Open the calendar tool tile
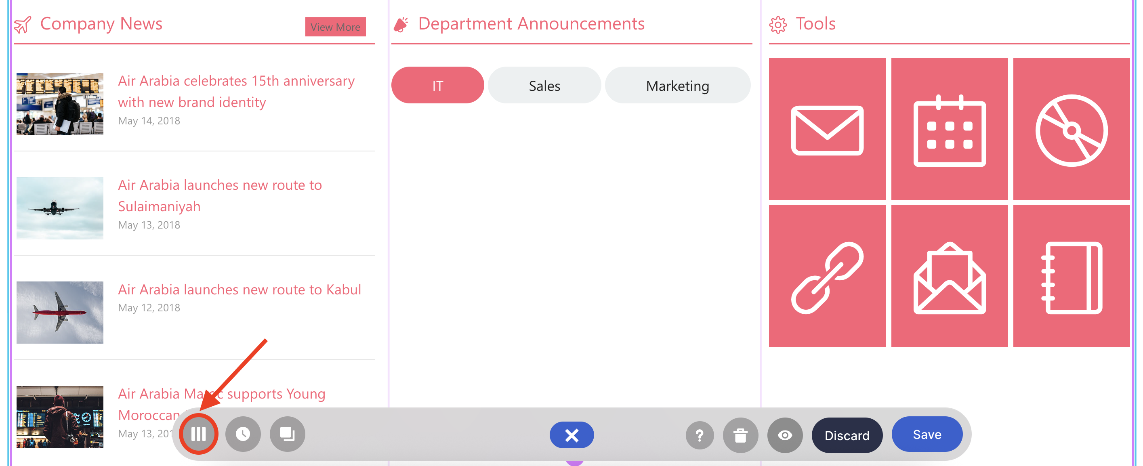Image resolution: width=1143 pixels, height=466 pixels. (949, 129)
